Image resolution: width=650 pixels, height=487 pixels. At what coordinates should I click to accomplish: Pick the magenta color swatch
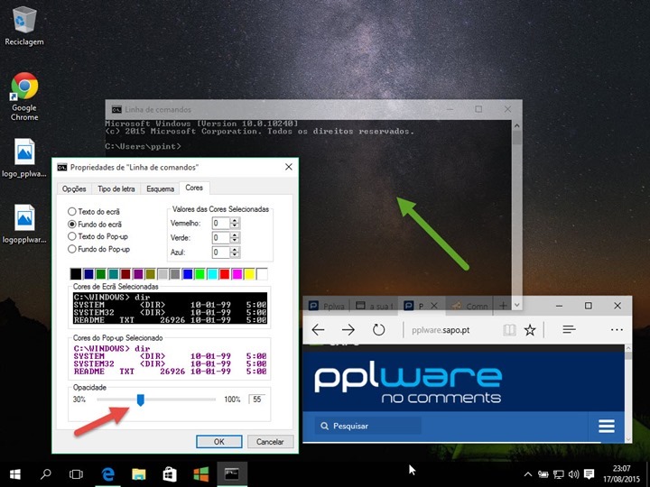click(237, 274)
